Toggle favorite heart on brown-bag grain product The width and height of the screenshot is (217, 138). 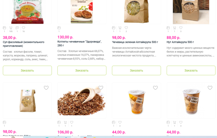point(46,88)
